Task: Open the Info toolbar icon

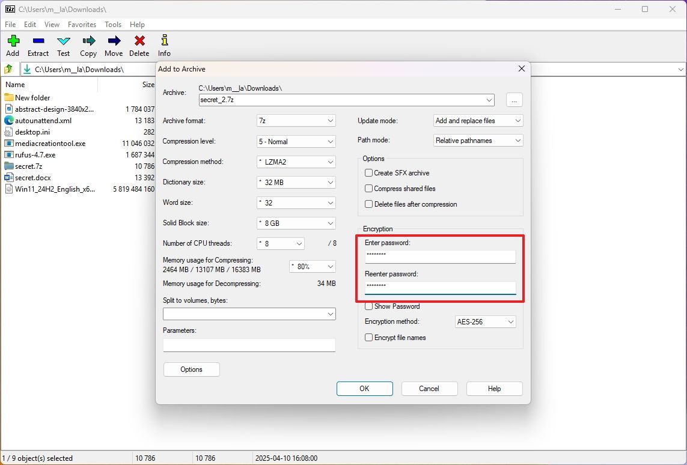Action: coord(163,44)
